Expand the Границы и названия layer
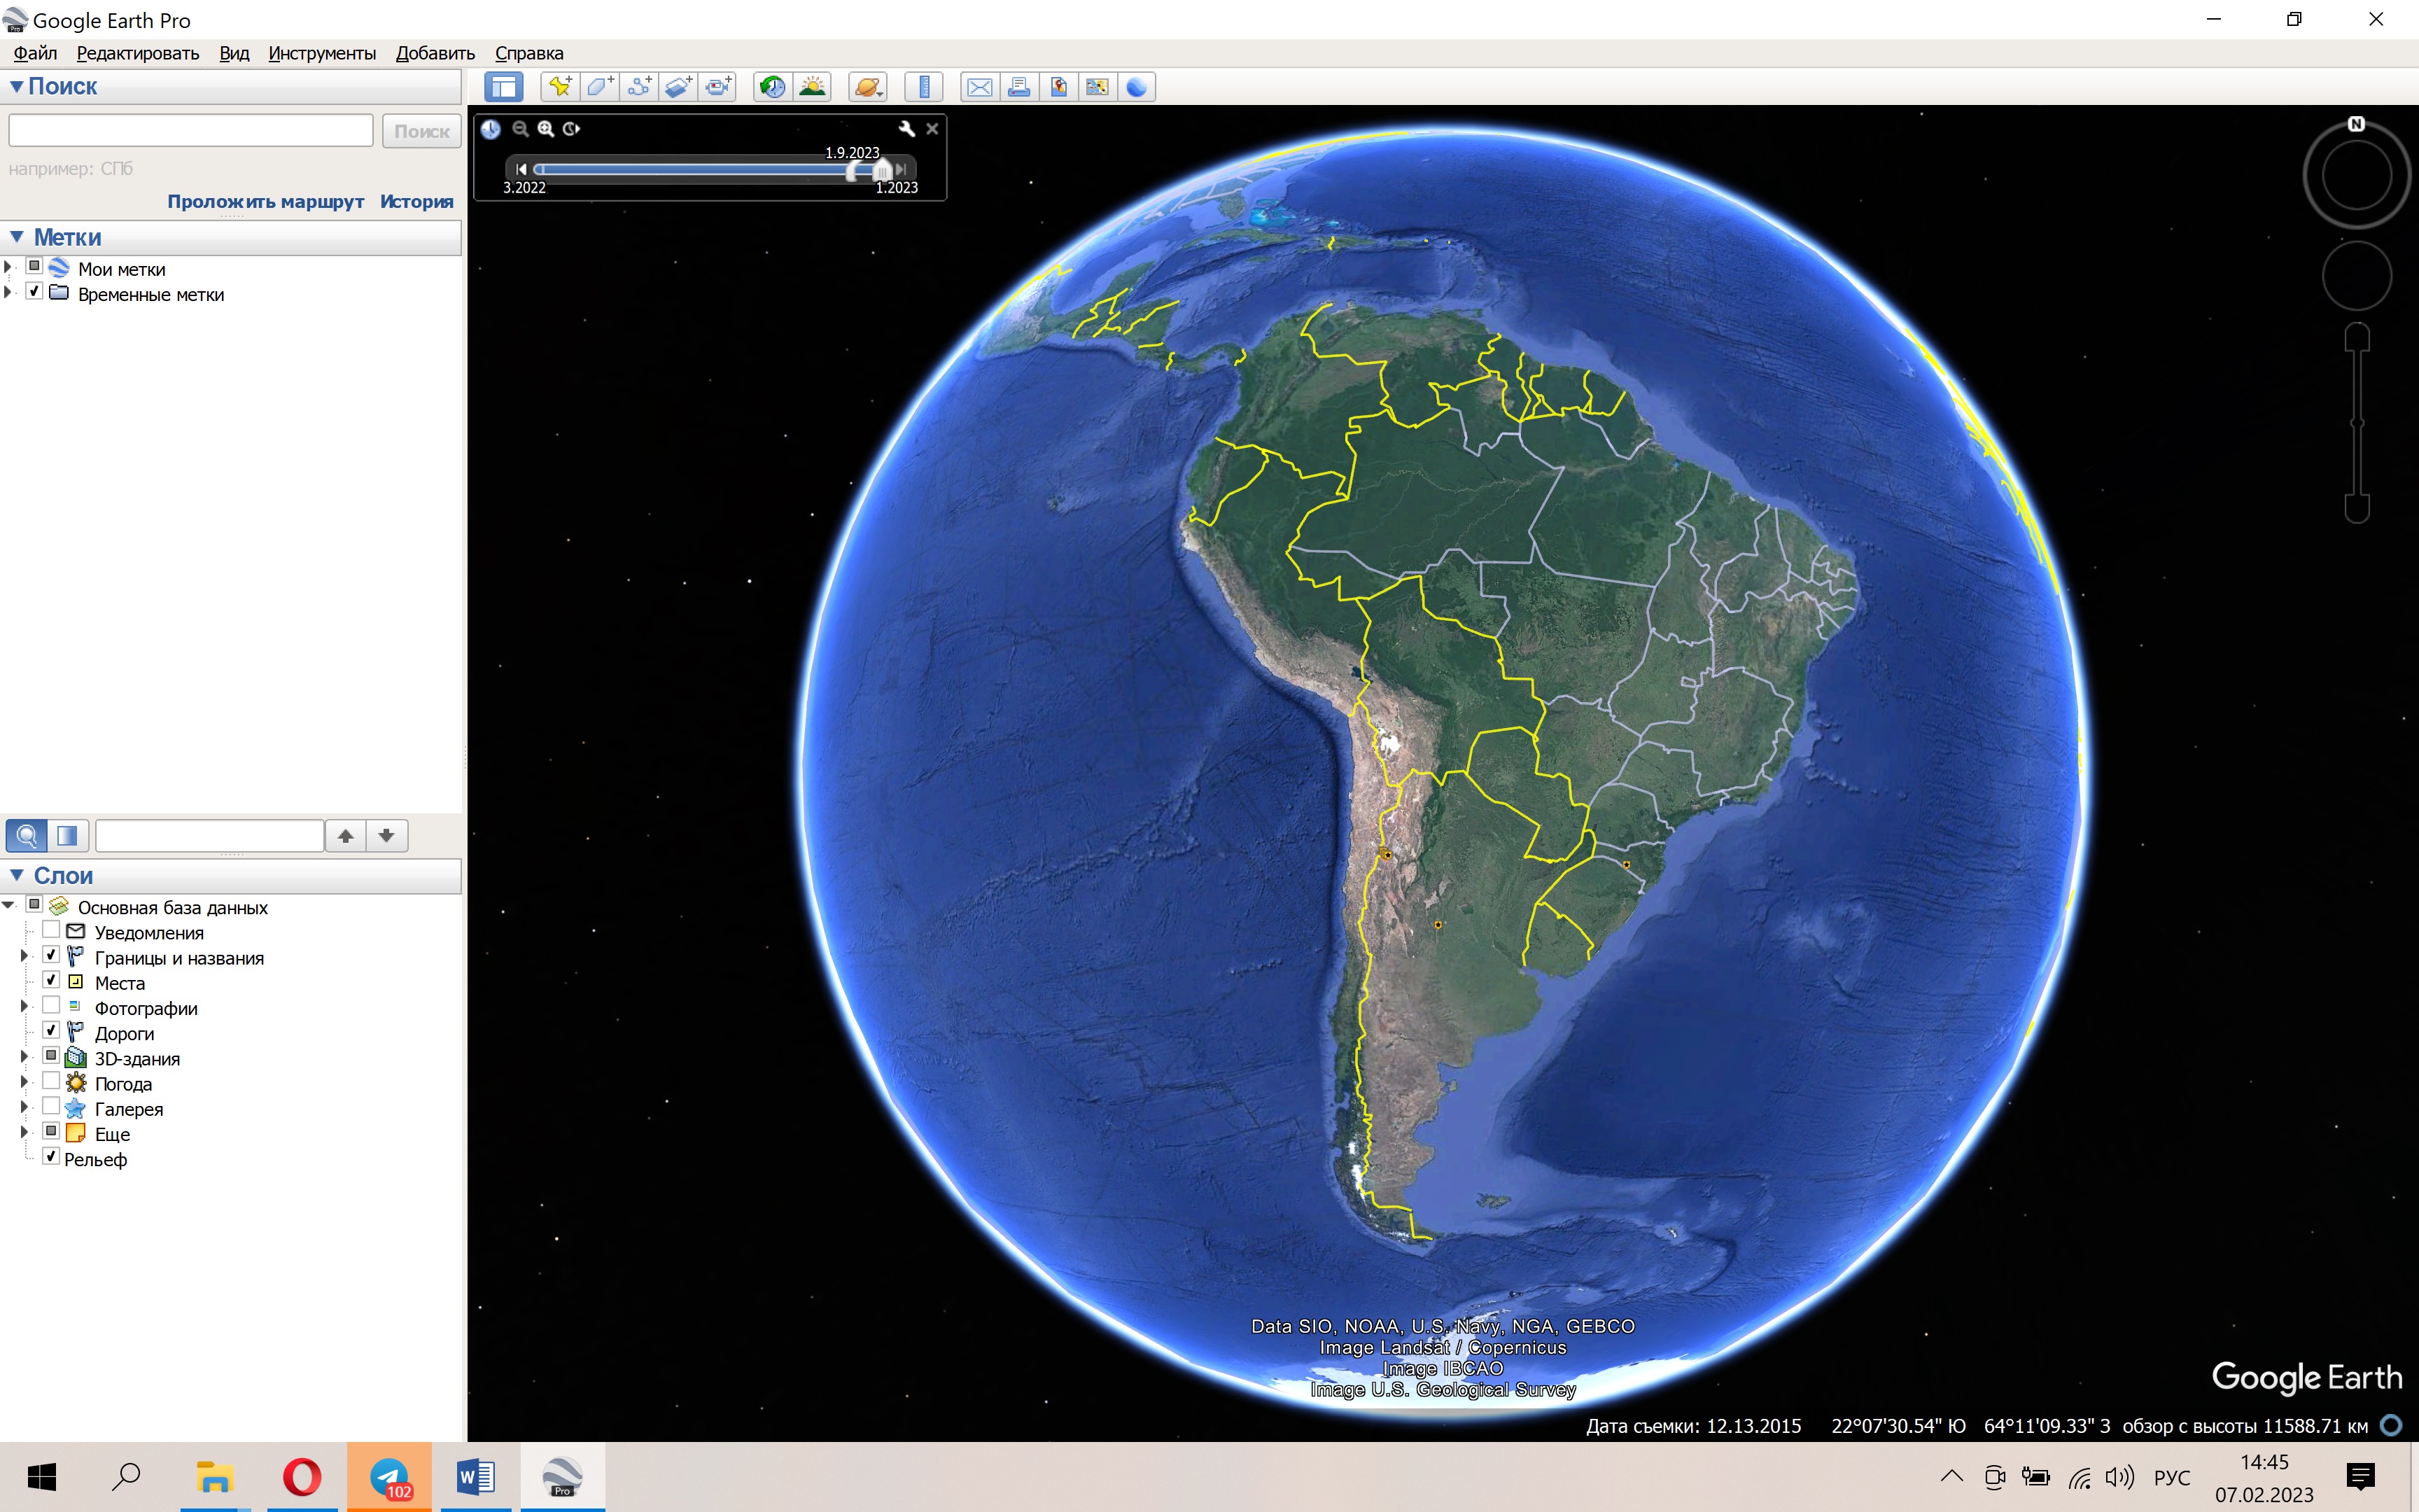2419x1512 pixels. (24, 956)
